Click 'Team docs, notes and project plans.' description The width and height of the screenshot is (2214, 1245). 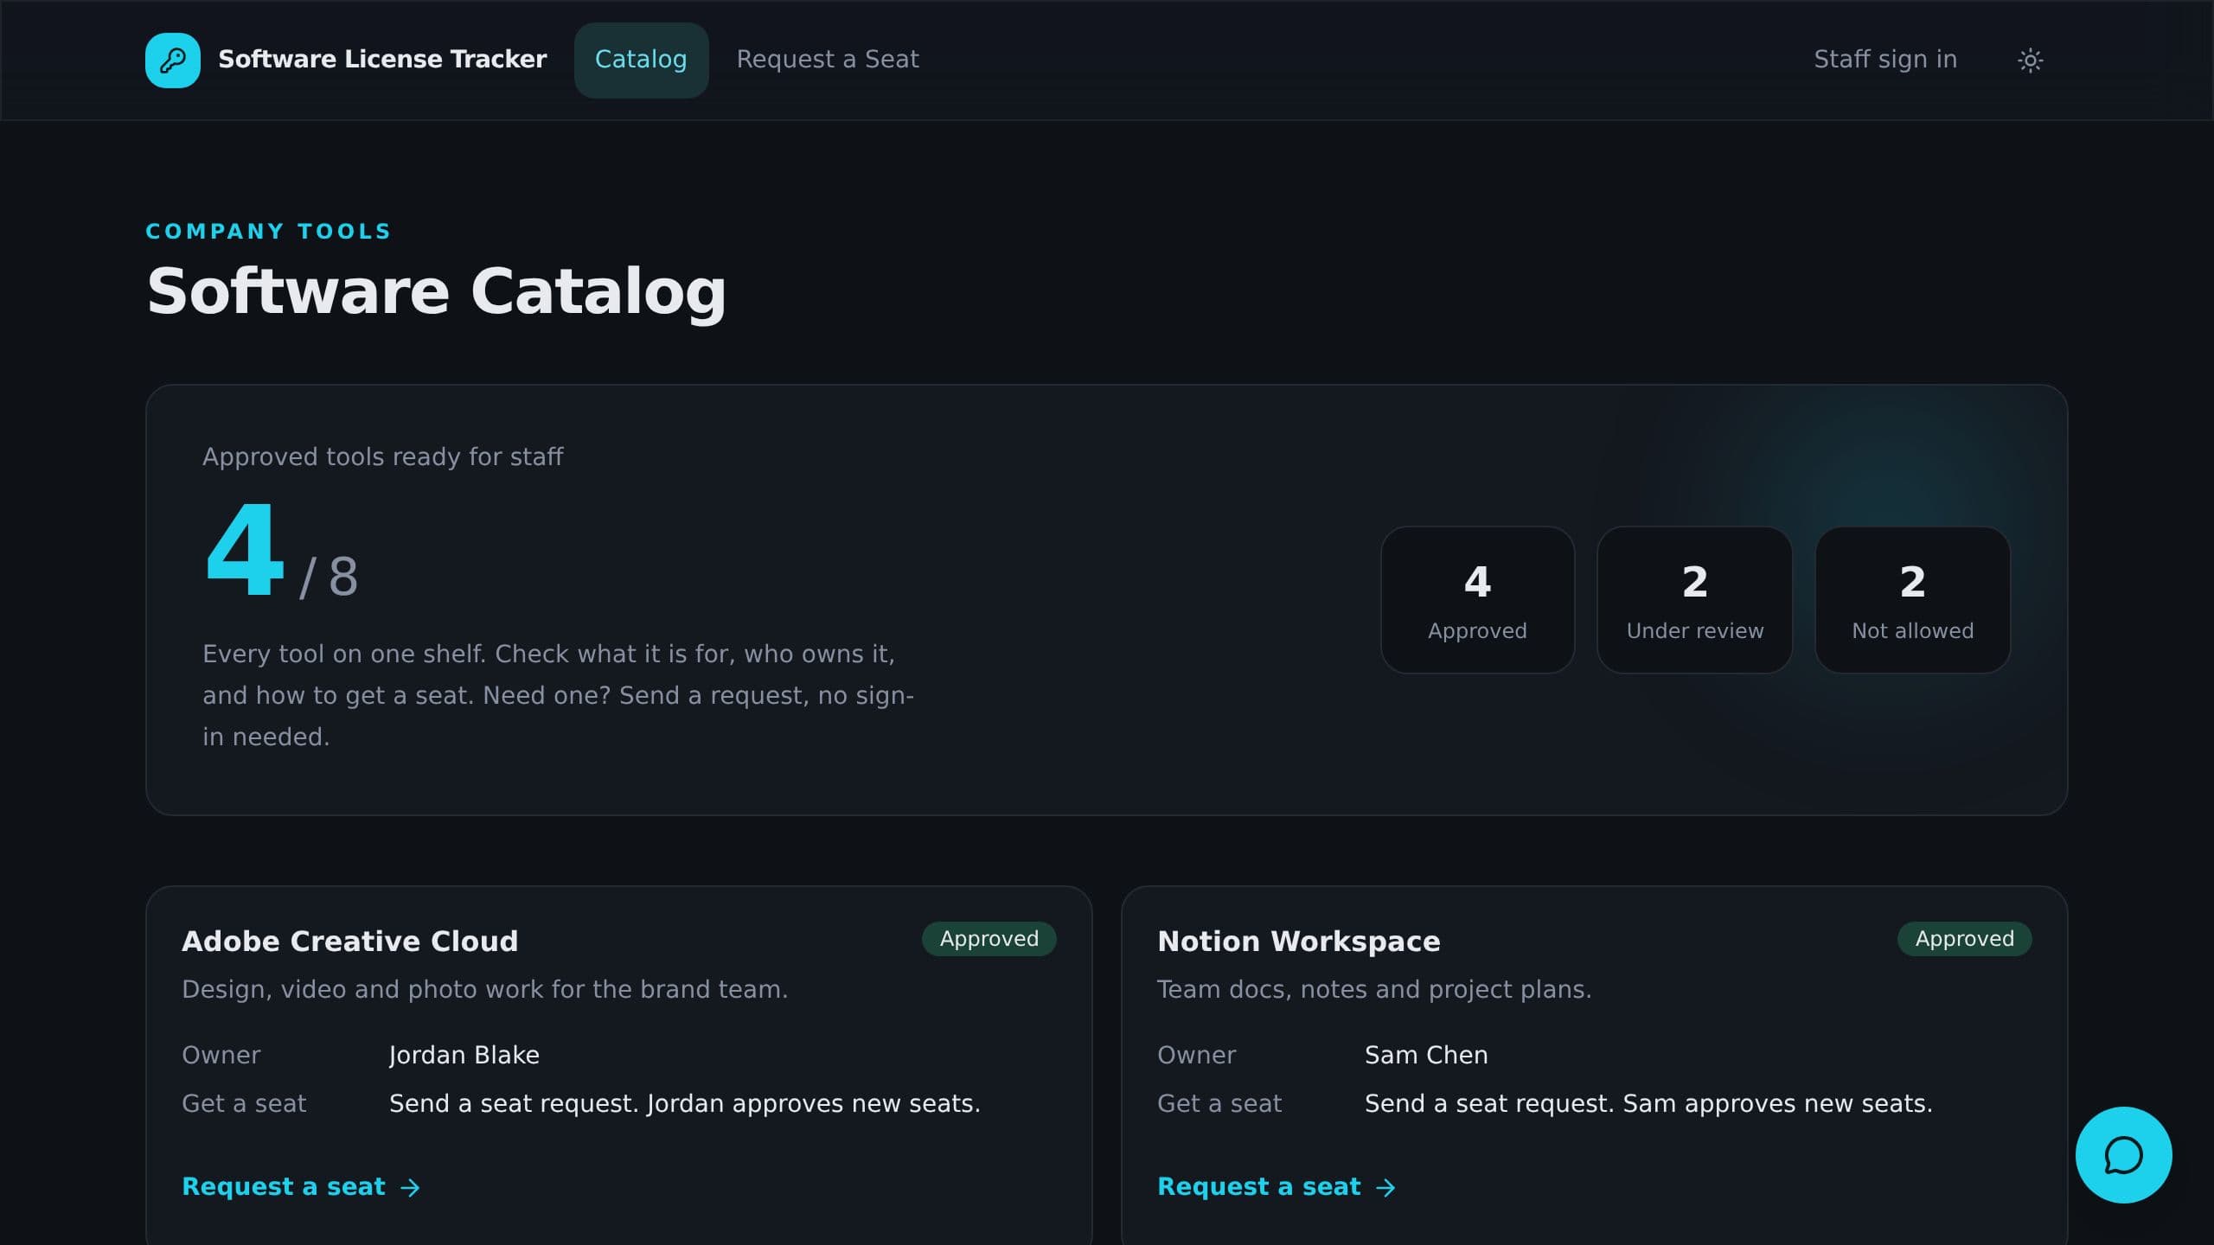pyautogui.click(x=1373, y=989)
